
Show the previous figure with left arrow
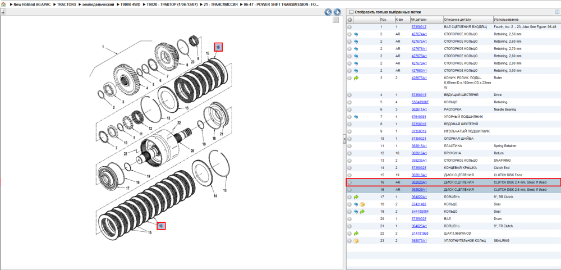(x=328, y=12)
